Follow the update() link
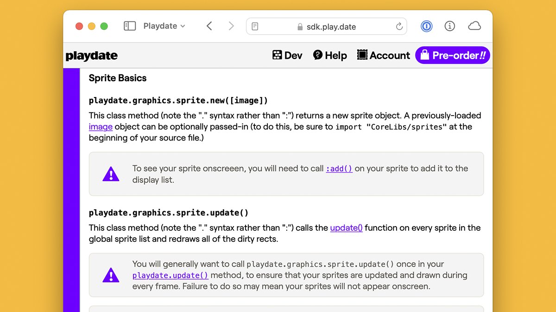556x312 pixels. click(x=347, y=228)
